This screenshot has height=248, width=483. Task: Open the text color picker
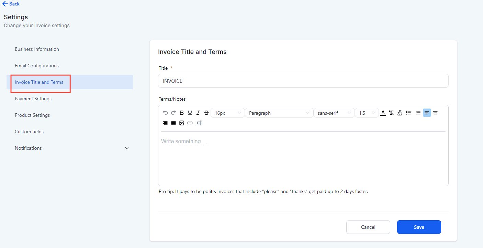tap(383, 112)
